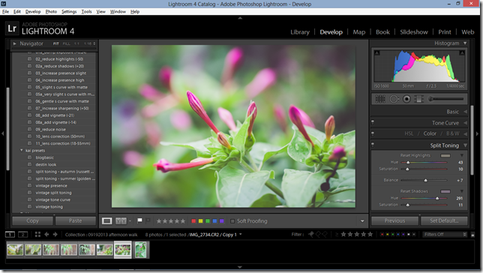The height and width of the screenshot is (273, 483).
Task: Select main window display button 1
Action: point(10,235)
